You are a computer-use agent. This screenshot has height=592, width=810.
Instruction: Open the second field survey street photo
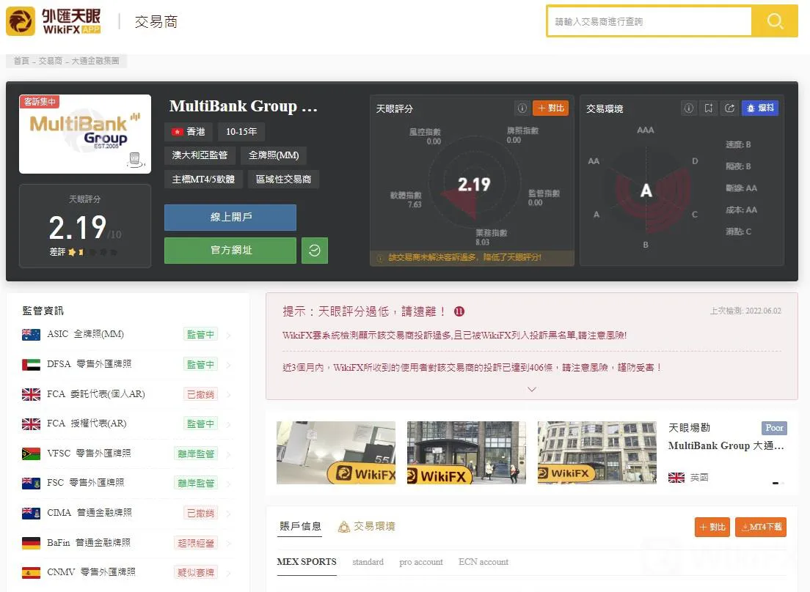pyautogui.click(x=467, y=453)
